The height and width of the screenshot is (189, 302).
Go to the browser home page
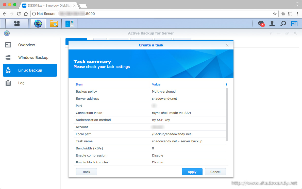pos(26,14)
